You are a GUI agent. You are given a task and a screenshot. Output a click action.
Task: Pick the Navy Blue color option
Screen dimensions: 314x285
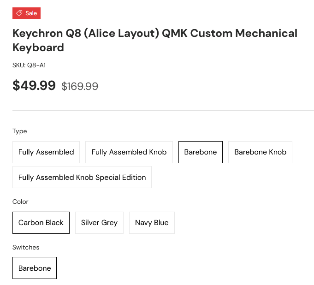[x=152, y=223]
